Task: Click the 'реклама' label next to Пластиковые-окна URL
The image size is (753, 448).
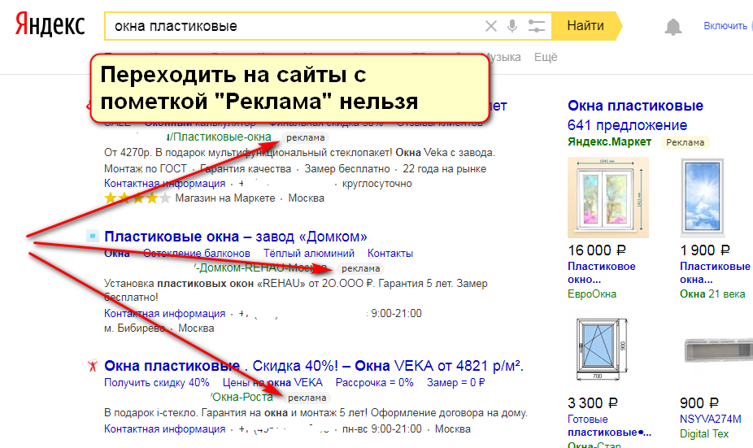Action: pos(306,137)
